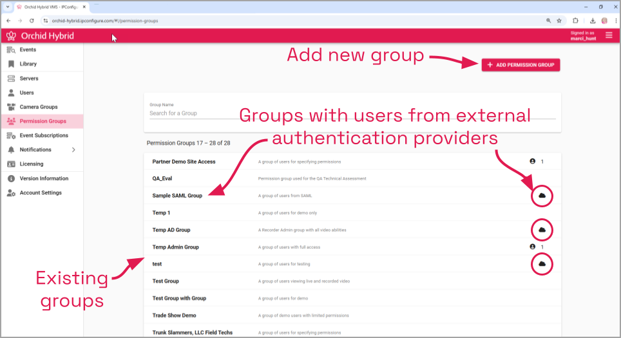Viewport: 621px width, 338px height.
Task: Click the Orchid Hybrid logo icon
Action: tap(11, 36)
